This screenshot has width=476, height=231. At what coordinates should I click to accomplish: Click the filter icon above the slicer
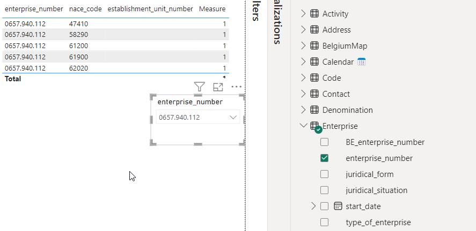pos(200,87)
